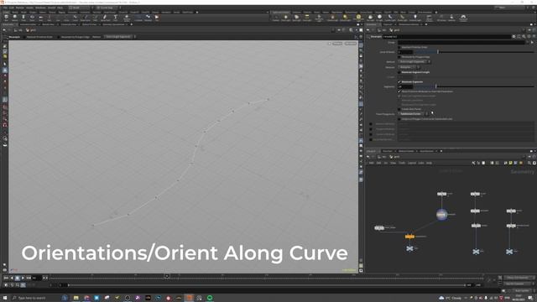Open the viewport Persp view dropdown

[337, 44]
